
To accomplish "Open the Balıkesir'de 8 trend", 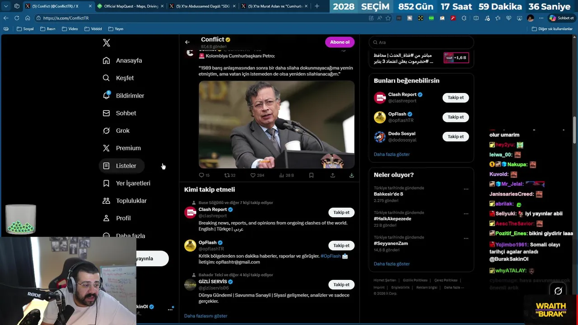I will pos(388,194).
